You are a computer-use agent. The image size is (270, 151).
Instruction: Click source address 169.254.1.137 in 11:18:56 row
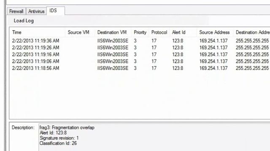pyautogui.click(x=213, y=68)
